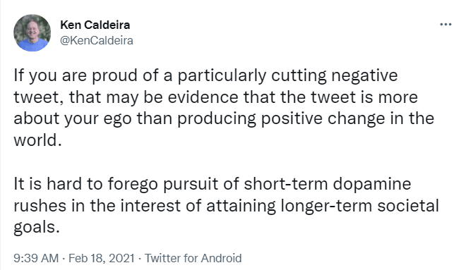Click the word 'evidence' in the tweet

pos(203,97)
